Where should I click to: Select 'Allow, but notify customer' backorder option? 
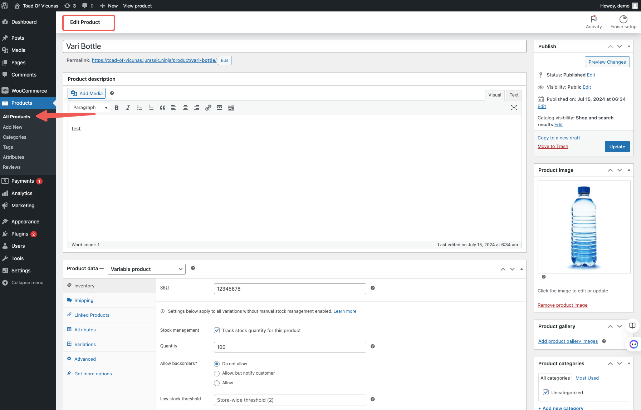click(x=217, y=374)
